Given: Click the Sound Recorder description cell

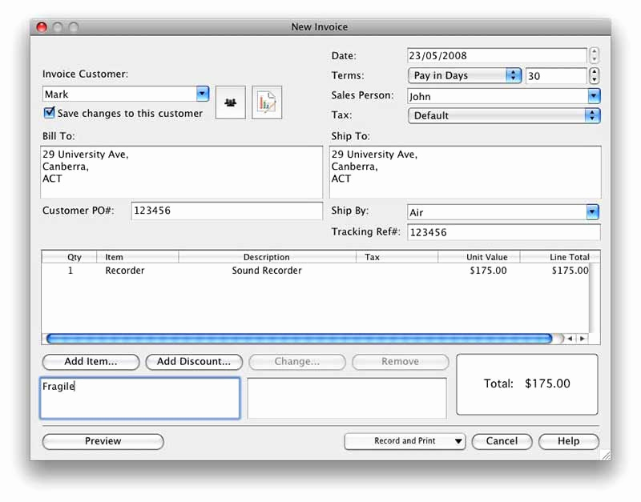Looking at the screenshot, I should [267, 271].
